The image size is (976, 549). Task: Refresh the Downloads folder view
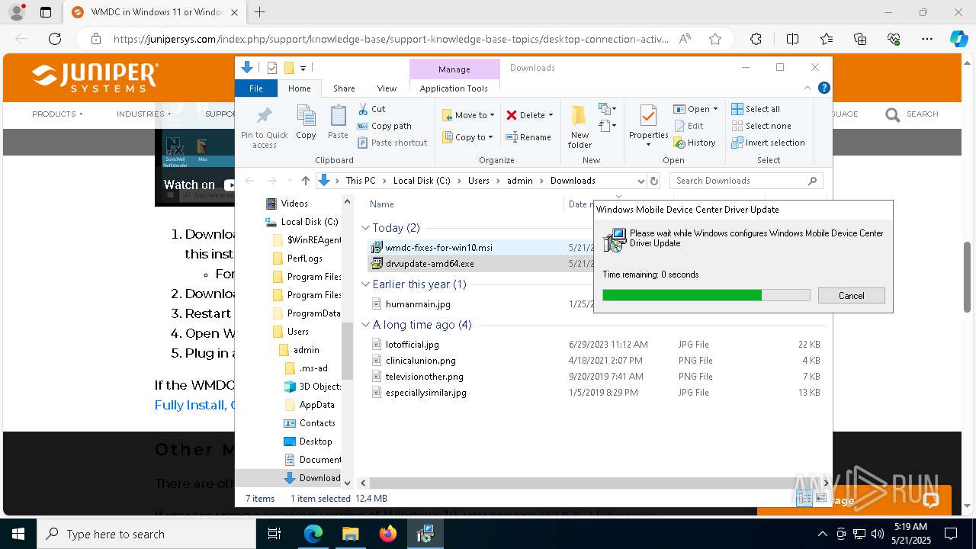[x=653, y=181]
